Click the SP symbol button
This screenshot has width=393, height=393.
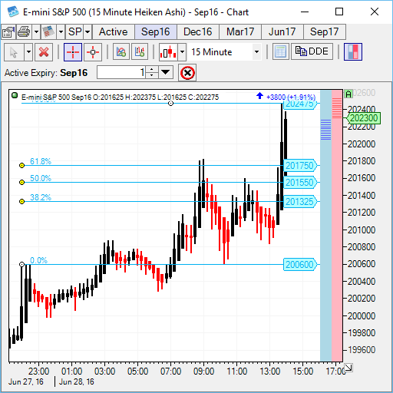(x=74, y=32)
